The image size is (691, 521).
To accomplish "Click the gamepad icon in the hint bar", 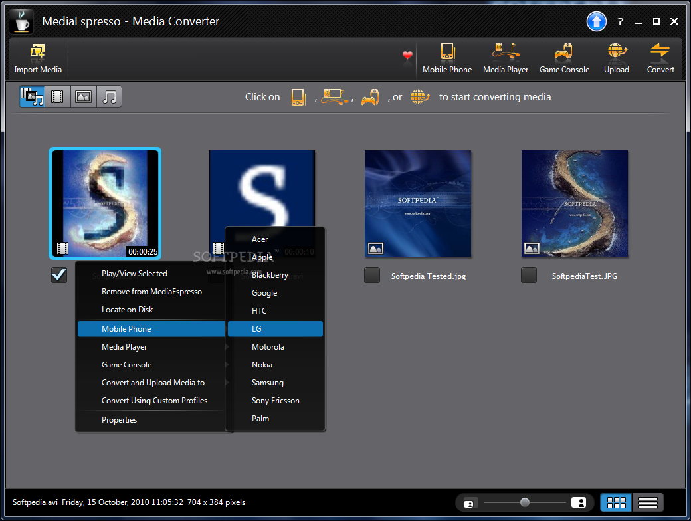I will point(370,97).
